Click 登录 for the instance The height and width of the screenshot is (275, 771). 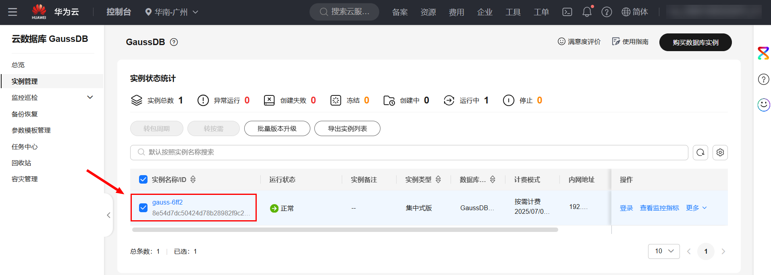[626, 208]
